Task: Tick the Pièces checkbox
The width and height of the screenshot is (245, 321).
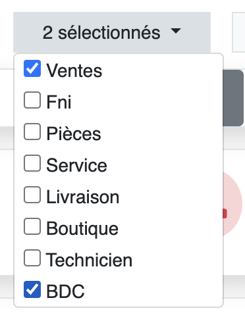Action: click(x=32, y=132)
